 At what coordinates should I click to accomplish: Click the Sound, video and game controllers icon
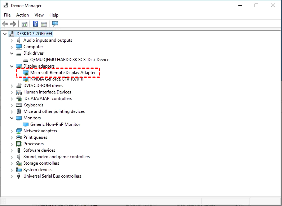[19, 157]
